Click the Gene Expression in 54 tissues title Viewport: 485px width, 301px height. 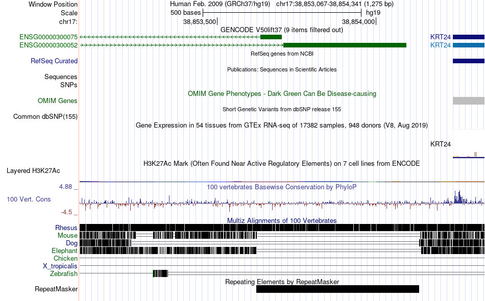point(282,125)
